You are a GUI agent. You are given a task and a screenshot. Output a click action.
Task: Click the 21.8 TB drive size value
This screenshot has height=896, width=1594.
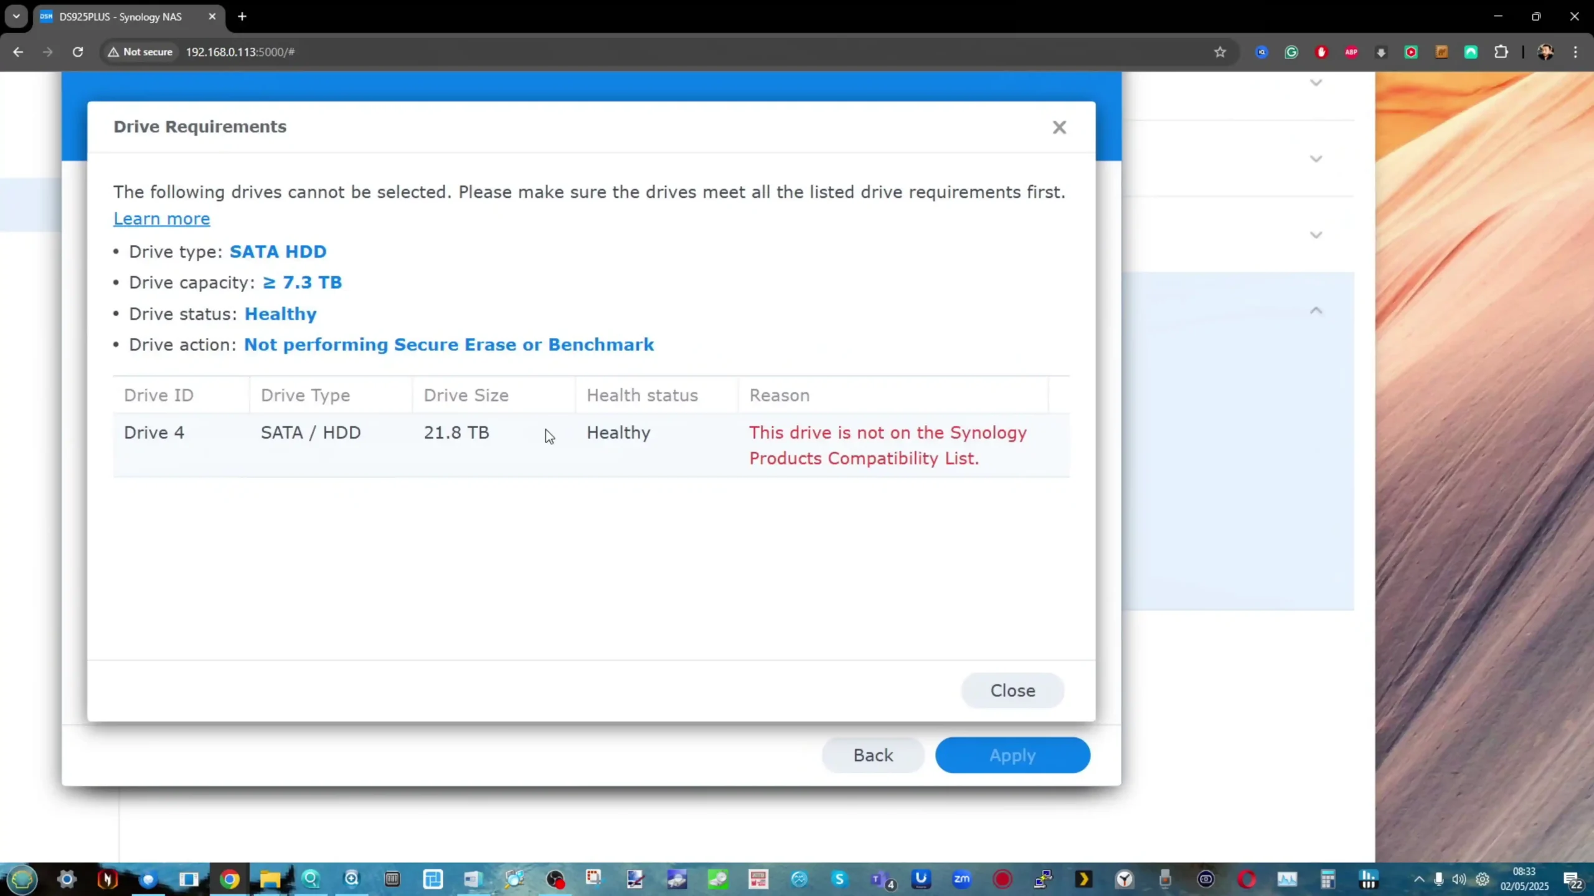pos(456,432)
